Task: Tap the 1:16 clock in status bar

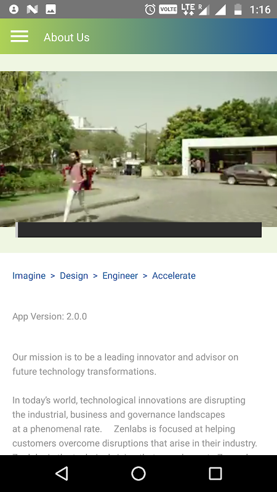Action: tap(260, 10)
